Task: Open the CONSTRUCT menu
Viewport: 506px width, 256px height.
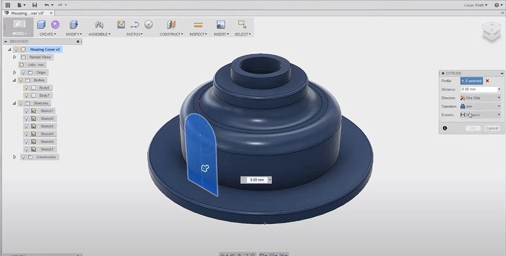Action: tap(171, 34)
